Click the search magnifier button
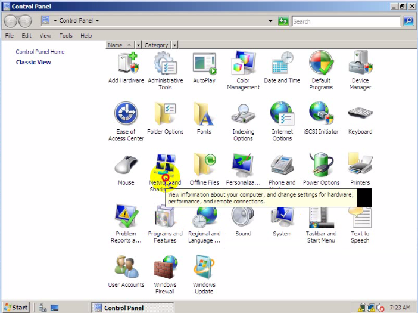The image size is (418, 313). 408,21
